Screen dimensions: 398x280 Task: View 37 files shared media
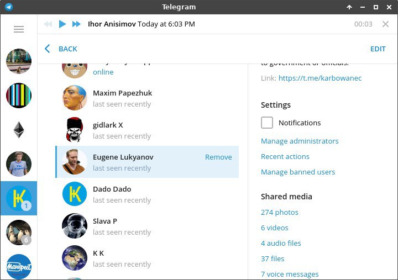[x=273, y=258]
